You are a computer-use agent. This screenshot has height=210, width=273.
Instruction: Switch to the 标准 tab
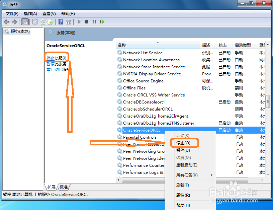click(x=64, y=187)
